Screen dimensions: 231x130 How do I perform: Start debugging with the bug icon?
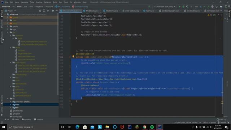click(x=183, y=6)
